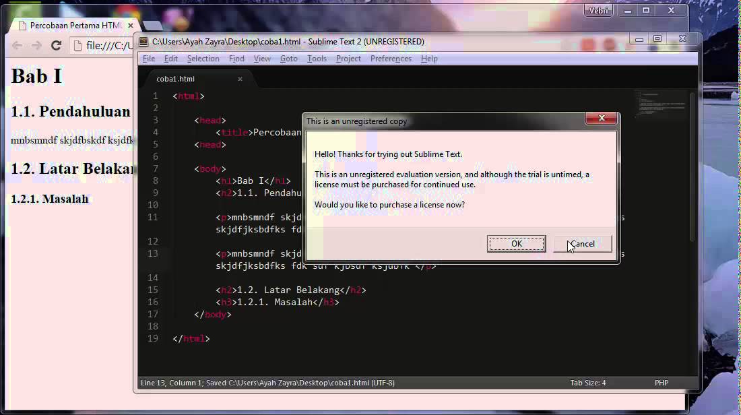Click the new tab button in Chrome

pos(152,26)
